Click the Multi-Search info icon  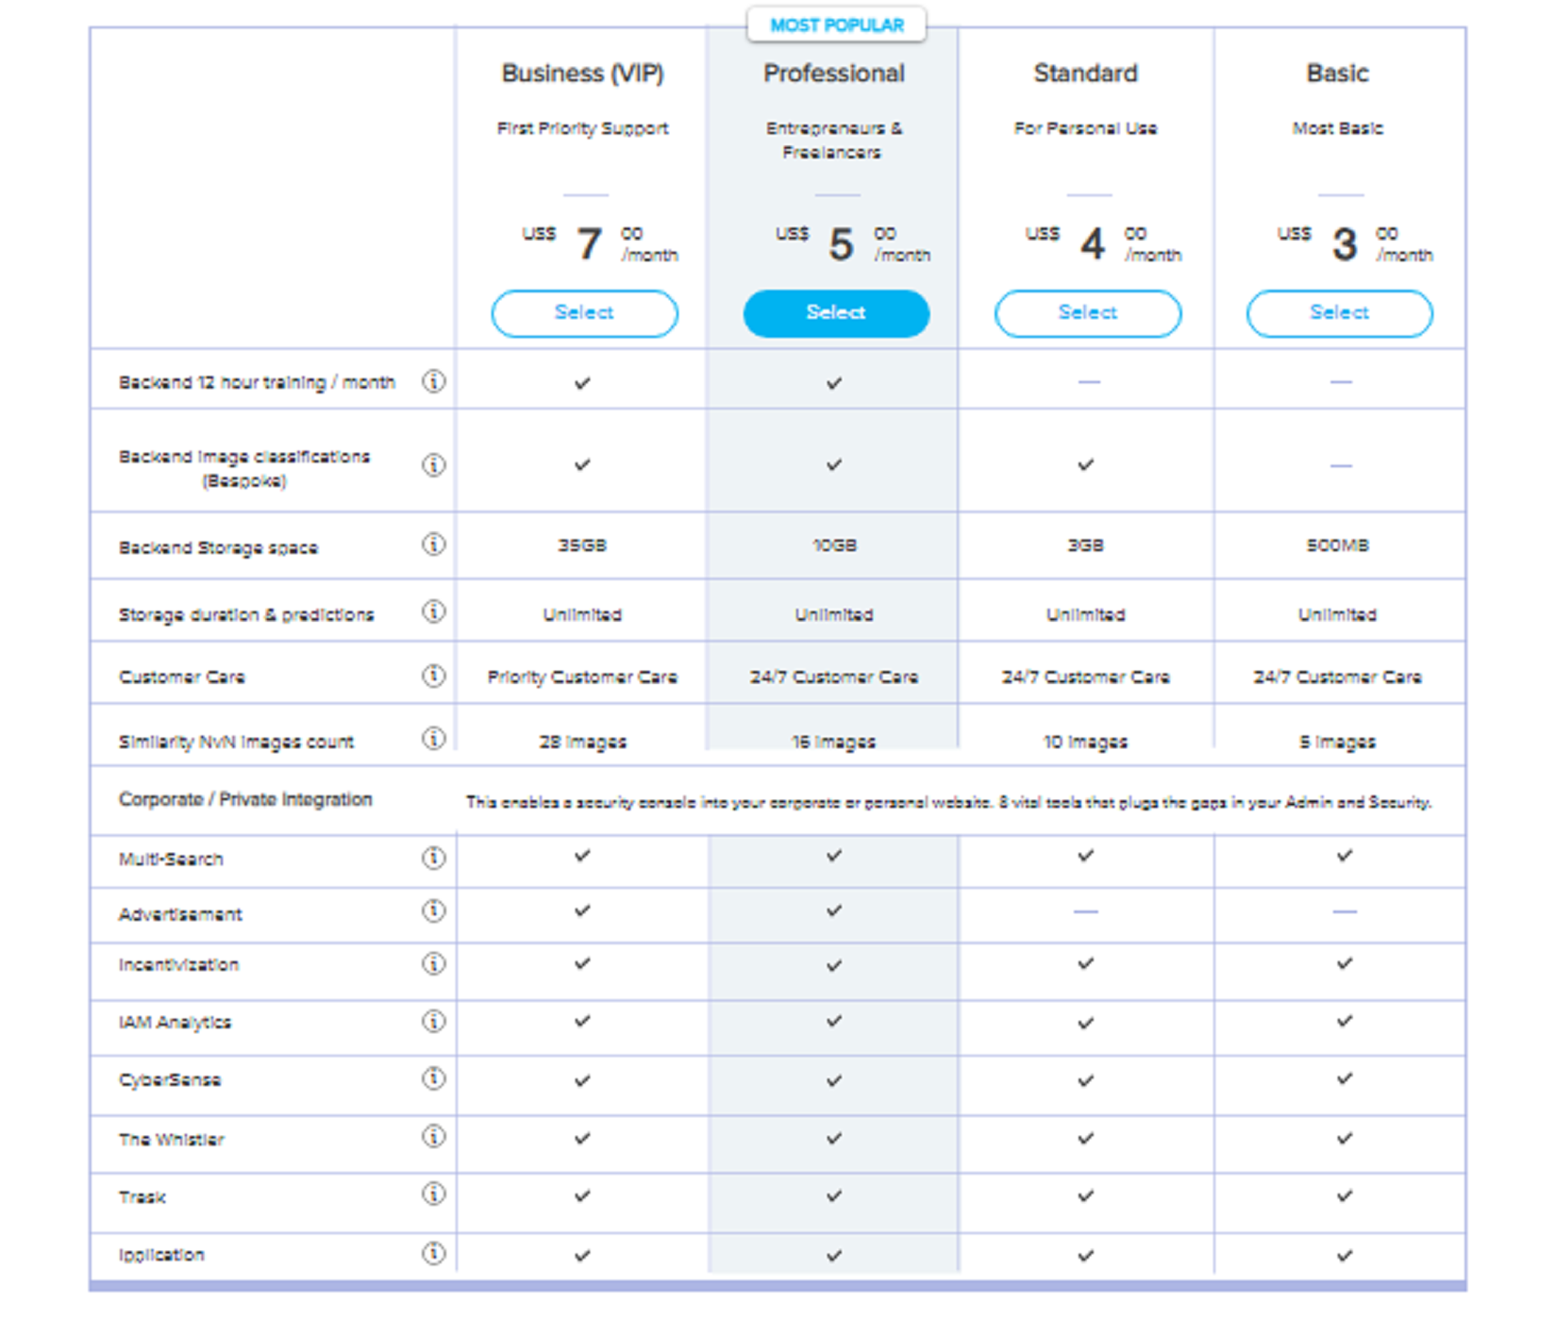433,858
